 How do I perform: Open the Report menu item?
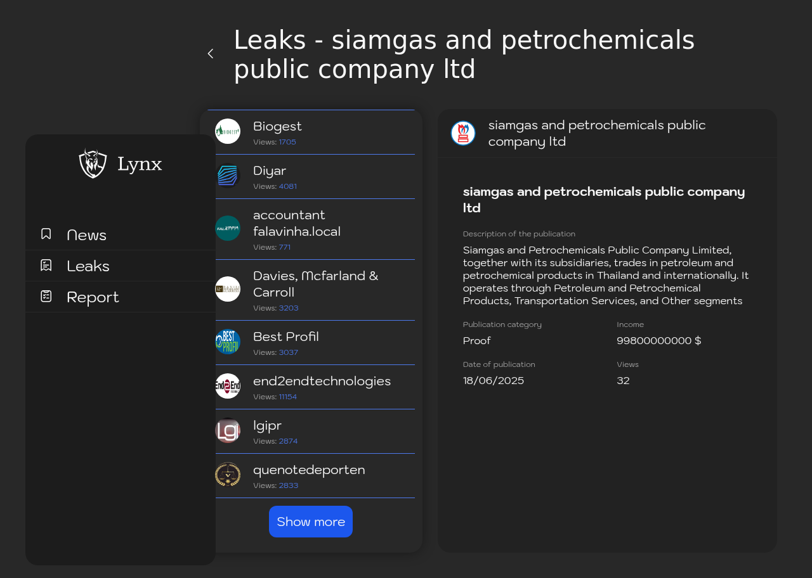click(x=121, y=297)
